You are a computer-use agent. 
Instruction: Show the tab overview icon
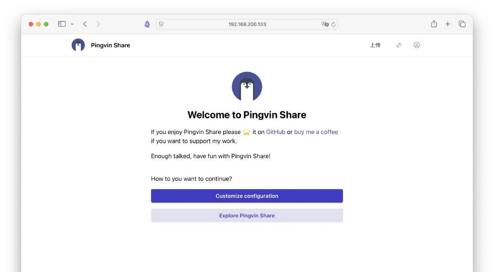[x=462, y=24]
